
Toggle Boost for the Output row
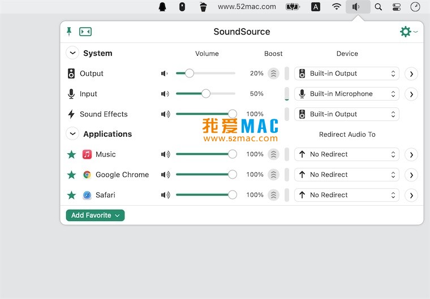pyautogui.click(x=273, y=73)
